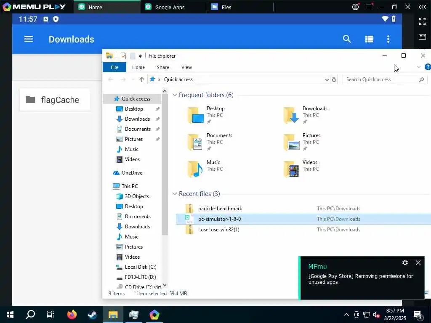Open Customize Quick Access Toolbar dropdown
This screenshot has height=323, width=431.
click(x=140, y=56)
